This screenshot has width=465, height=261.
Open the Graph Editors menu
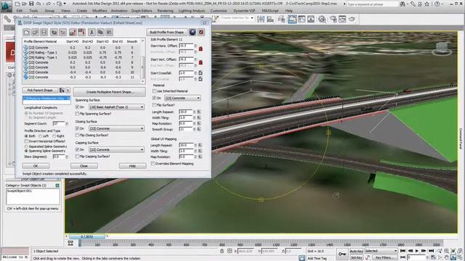click(142, 11)
